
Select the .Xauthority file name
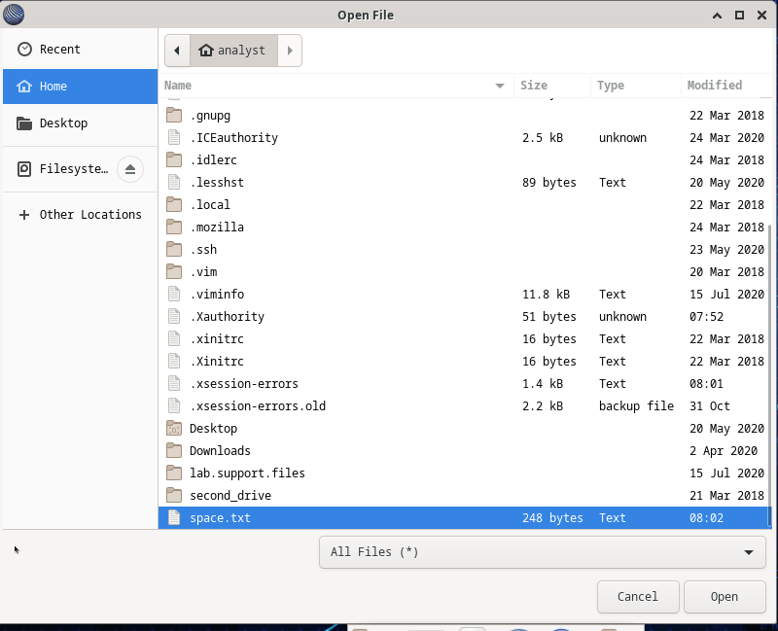(x=228, y=316)
